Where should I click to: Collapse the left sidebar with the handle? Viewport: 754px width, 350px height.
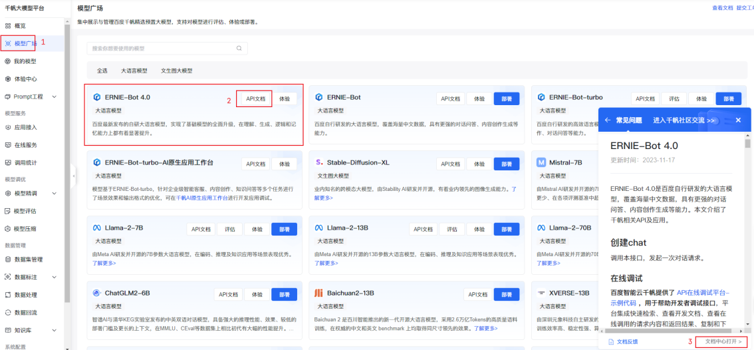pos(74,176)
